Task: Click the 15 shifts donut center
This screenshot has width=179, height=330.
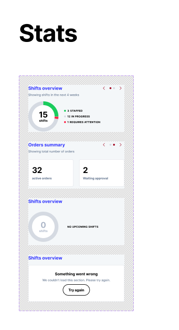Action: 43,116
